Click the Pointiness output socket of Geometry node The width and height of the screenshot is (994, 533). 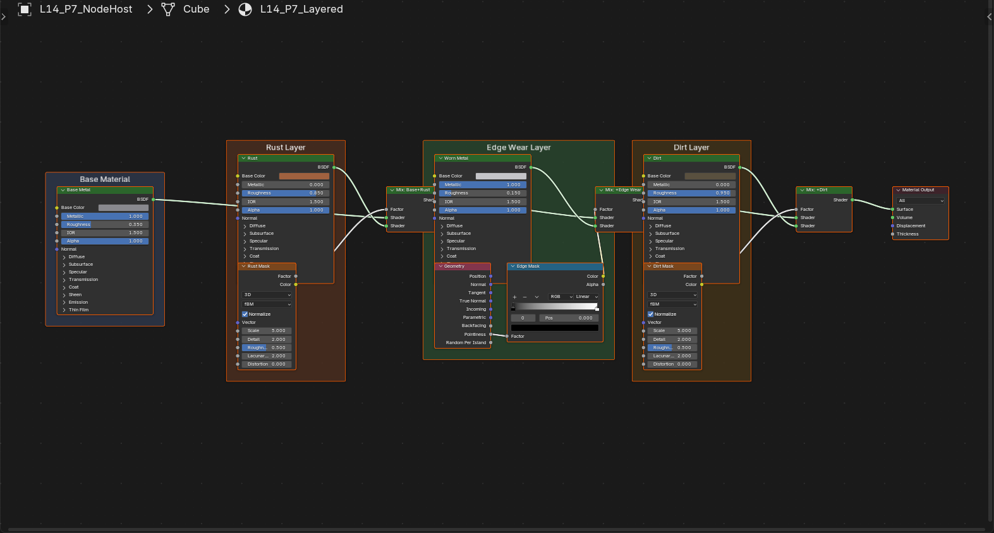pos(491,335)
